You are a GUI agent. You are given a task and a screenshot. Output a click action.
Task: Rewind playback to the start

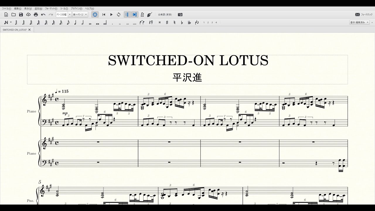click(104, 14)
